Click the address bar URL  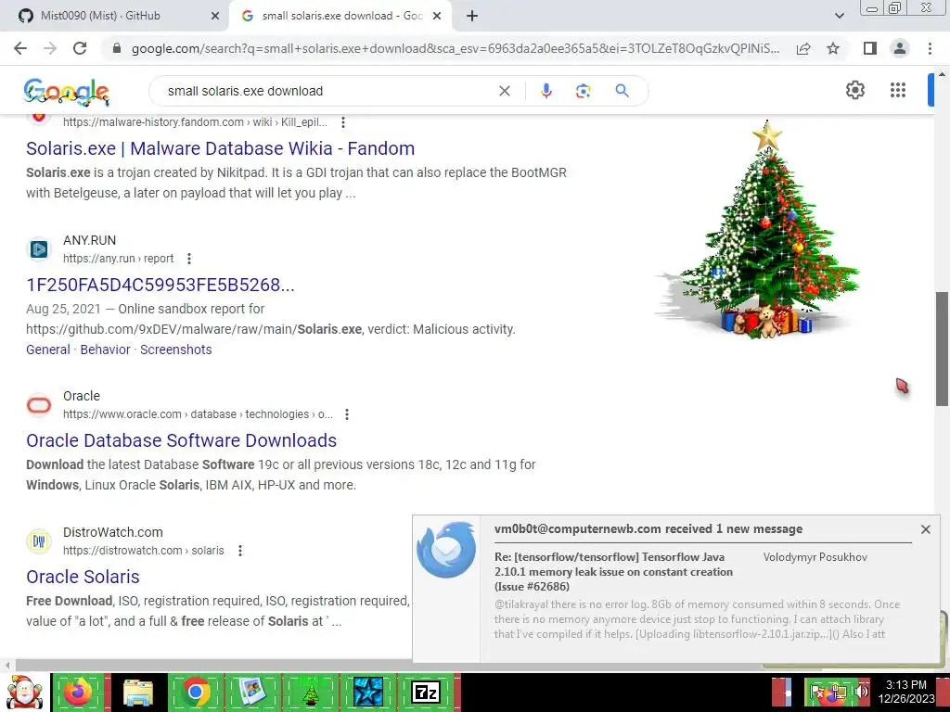[455, 48]
